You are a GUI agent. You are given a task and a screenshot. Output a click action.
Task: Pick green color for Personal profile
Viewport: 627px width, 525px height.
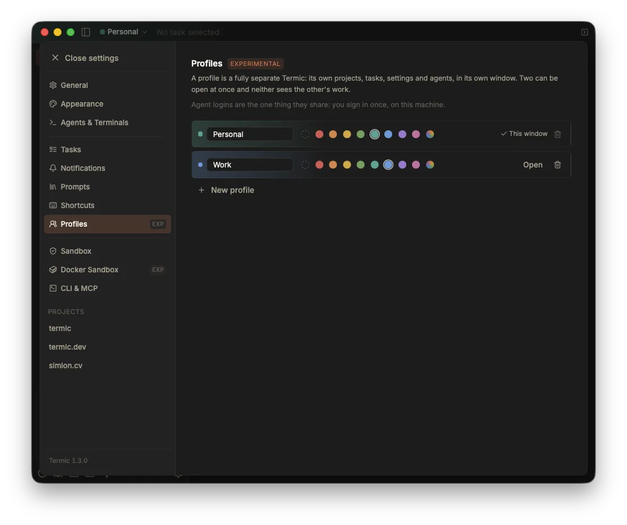(361, 134)
